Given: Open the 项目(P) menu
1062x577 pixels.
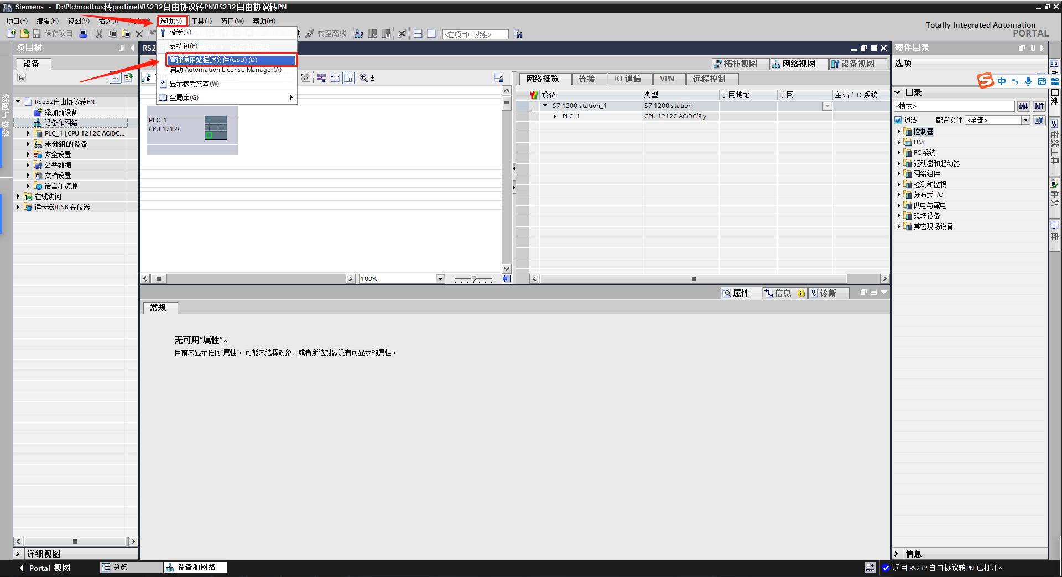Looking at the screenshot, I should (17, 21).
